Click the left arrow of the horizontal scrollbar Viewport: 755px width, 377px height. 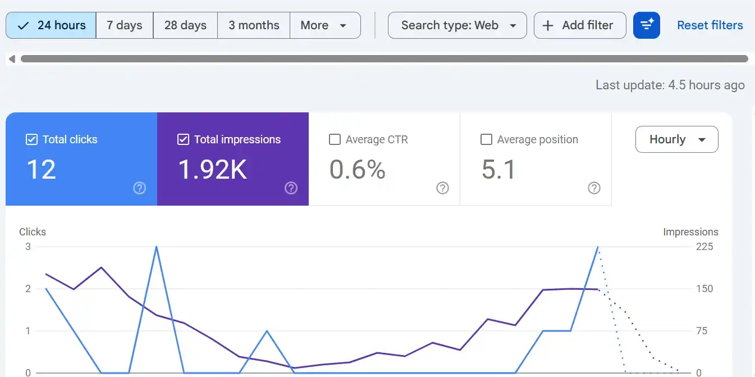[11, 59]
